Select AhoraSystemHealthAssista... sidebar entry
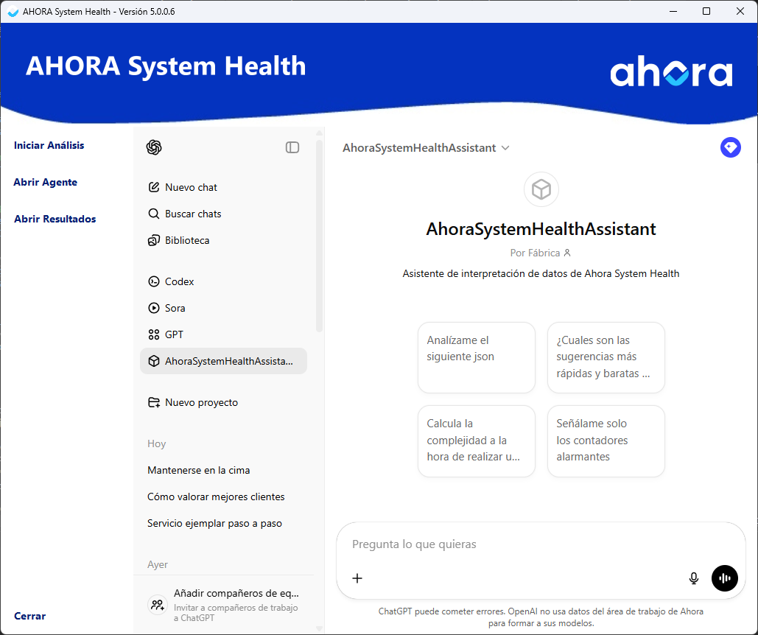 pos(223,361)
